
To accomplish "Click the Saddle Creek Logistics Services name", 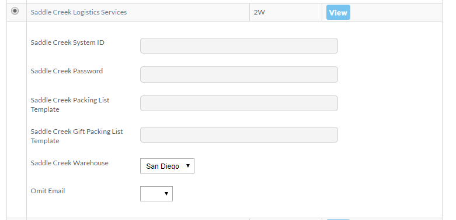I will [x=79, y=12].
